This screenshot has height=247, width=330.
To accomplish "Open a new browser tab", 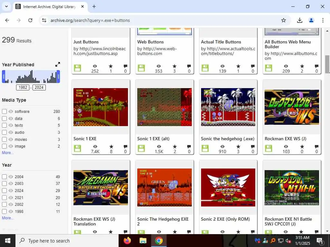I will [x=94, y=6].
